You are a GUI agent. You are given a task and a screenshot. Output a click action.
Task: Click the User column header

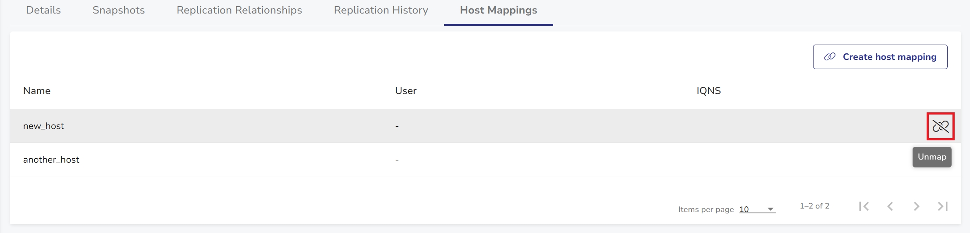(406, 91)
